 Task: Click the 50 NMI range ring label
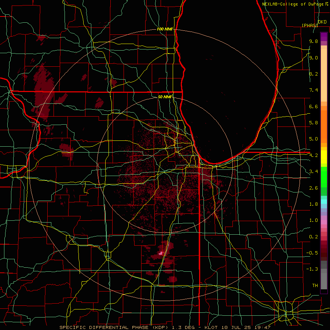[x=165, y=97]
